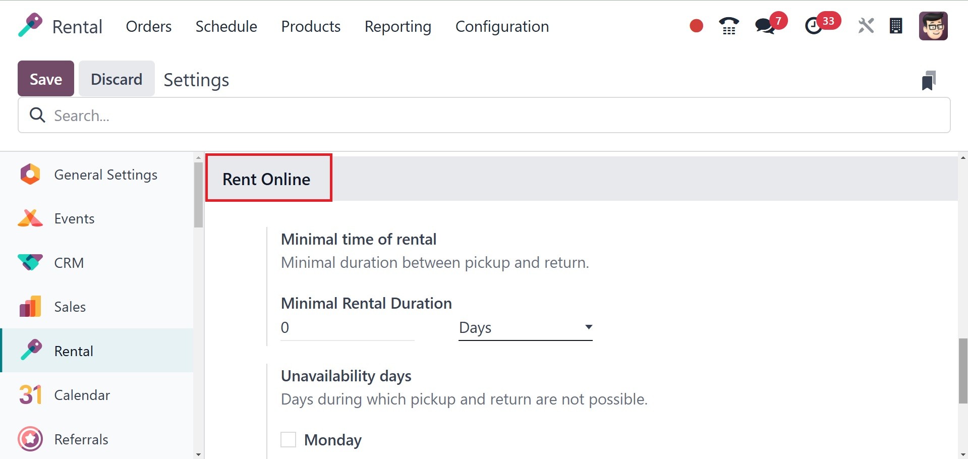This screenshot has height=459, width=968.
Task: Check the Monday unavailability checkbox
Action: tap(288, 440)
